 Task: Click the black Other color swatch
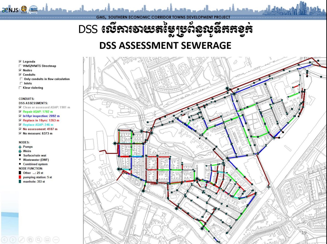click(20, 173)
